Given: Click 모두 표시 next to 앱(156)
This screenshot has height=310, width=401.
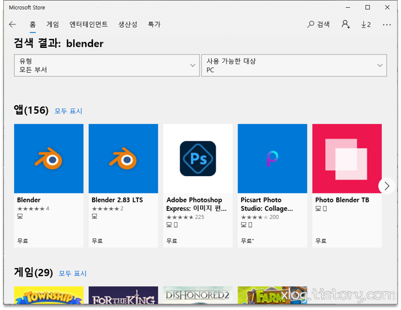Looking at the screenshot, I should pyautogui.click(x=68, y=111).
